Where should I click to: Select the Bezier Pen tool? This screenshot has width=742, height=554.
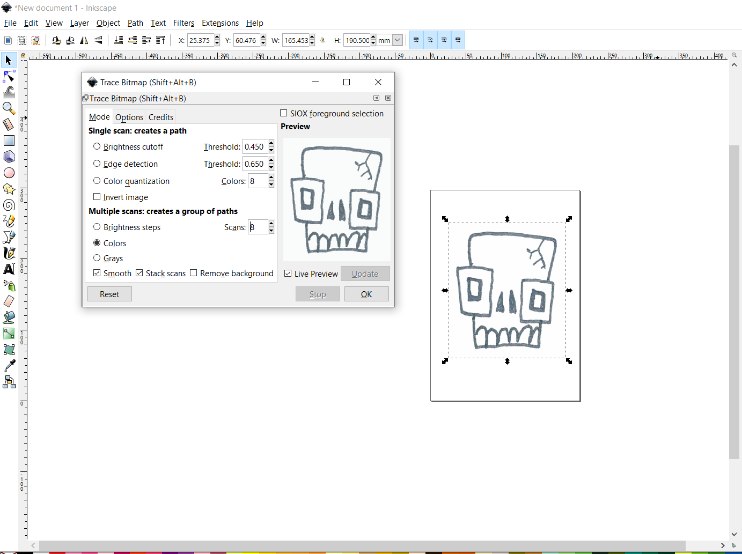(9, 237)
